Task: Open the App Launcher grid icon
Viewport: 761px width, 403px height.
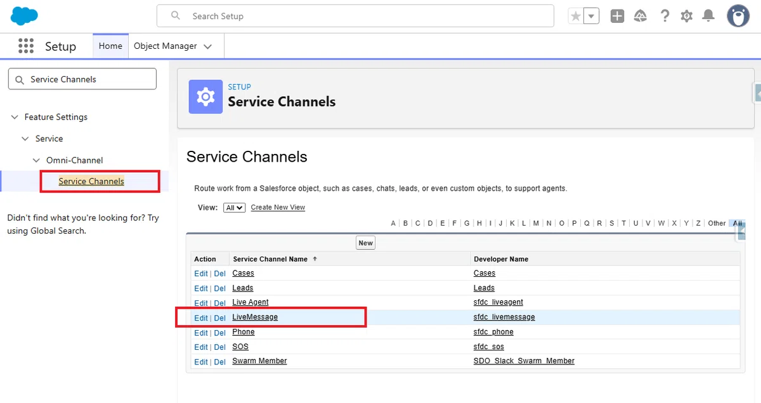Action: click(x=26, y=46)
